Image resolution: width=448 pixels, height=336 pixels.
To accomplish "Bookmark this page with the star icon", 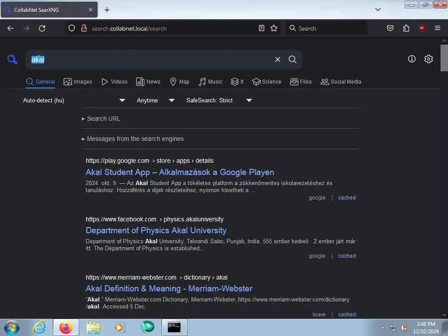I will click(x=274, y=28).
